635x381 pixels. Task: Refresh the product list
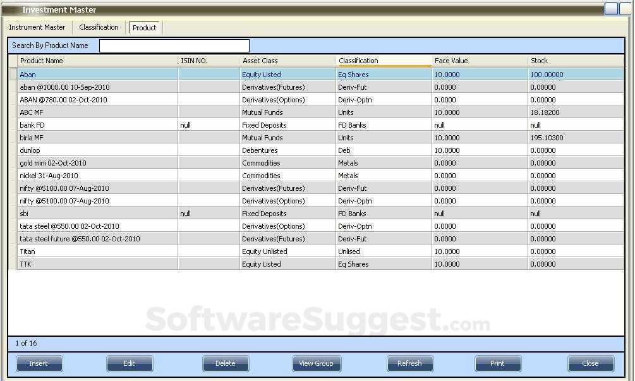tap(410, 363)
